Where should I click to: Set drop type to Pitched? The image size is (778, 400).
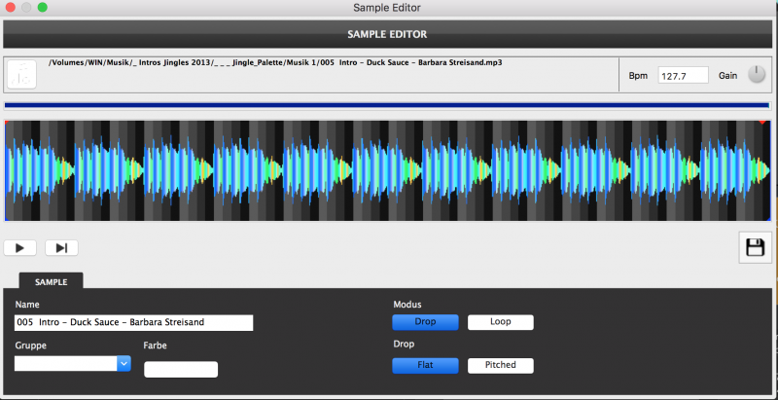[x=500, y=365]
